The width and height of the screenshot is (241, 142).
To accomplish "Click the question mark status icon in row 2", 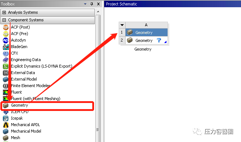I will tap(159, 40).
